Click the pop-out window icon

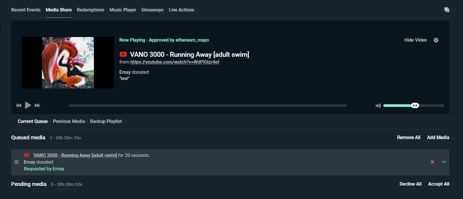pos(447,10)
